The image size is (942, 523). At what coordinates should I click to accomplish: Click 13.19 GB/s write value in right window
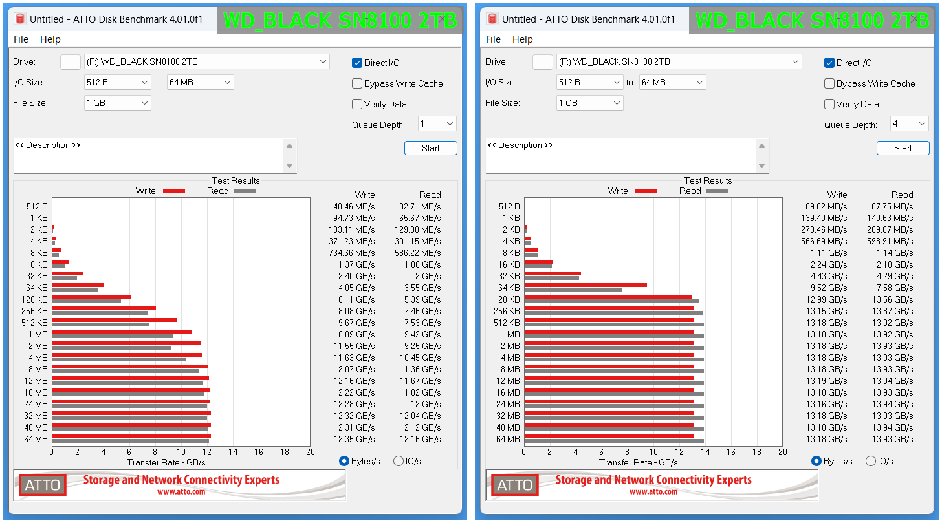click(827, 381)
